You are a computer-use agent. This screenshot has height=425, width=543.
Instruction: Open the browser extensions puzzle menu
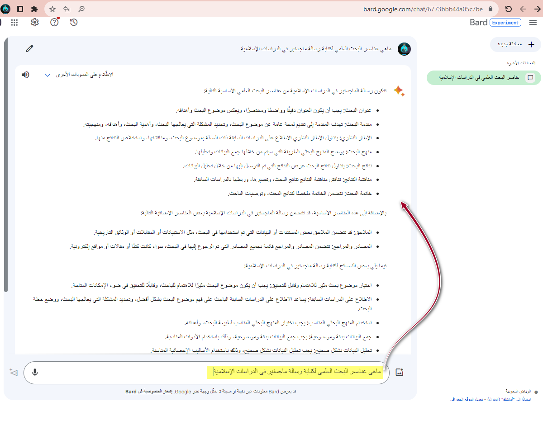(x=34, y=9)
